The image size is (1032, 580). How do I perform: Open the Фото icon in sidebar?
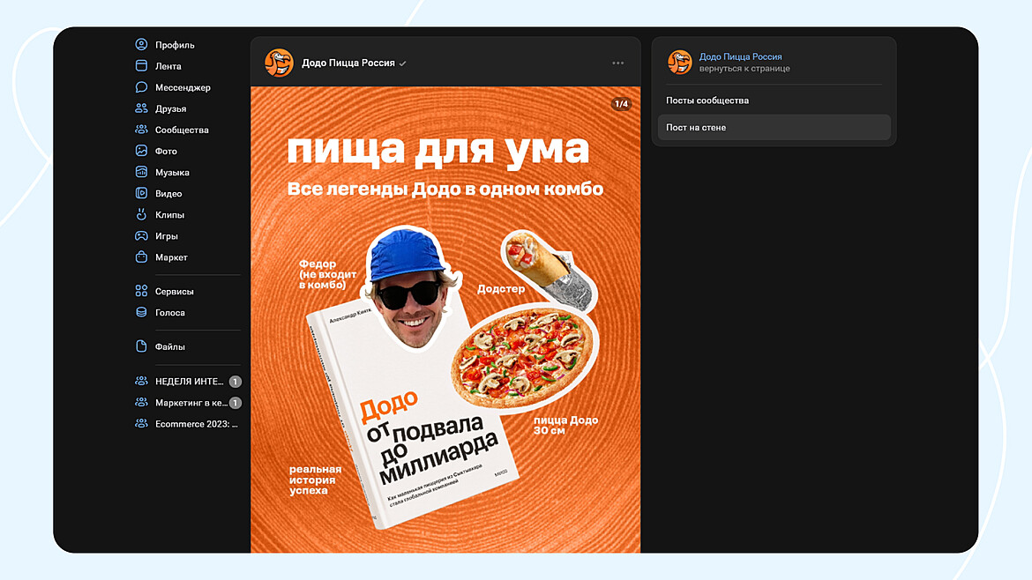point(141,151)
